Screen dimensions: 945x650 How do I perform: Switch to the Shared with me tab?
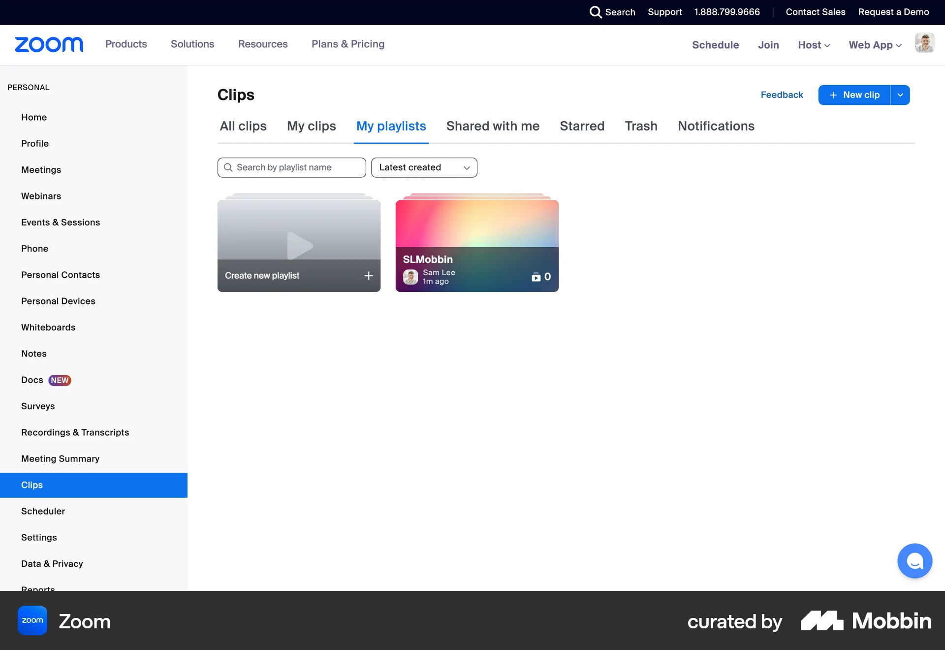click(x=493, y=126)
